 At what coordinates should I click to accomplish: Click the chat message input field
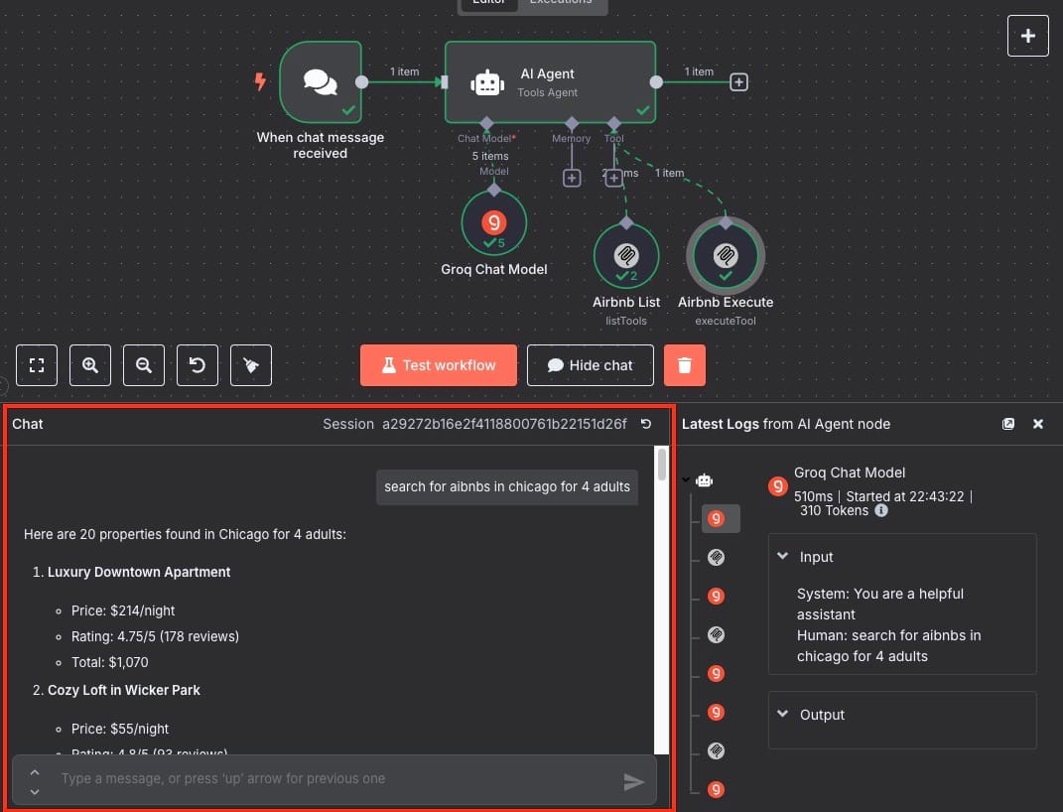point(332,778)
